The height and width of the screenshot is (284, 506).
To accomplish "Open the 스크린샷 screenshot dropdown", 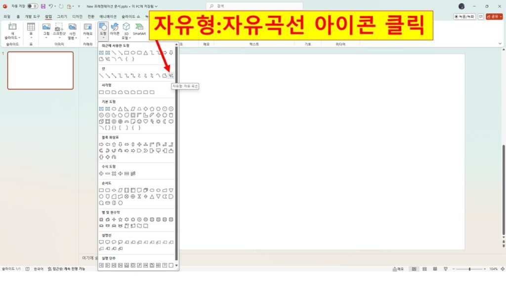I will [59, 31].
